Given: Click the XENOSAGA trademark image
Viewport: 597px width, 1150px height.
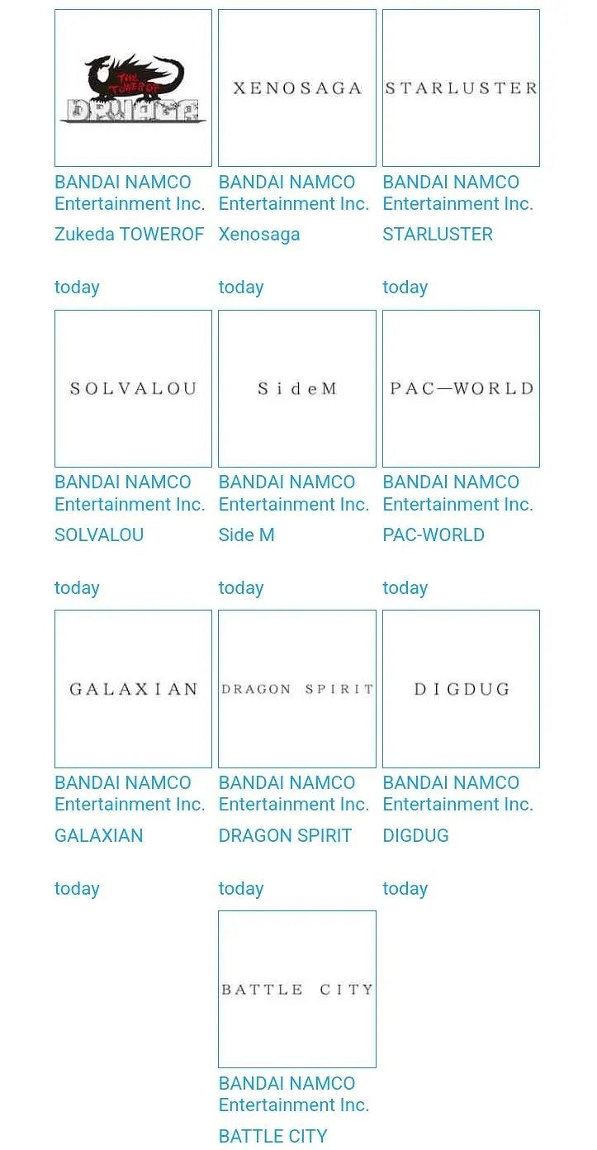Looking at the screenshot, I should [x=297, y=88].
